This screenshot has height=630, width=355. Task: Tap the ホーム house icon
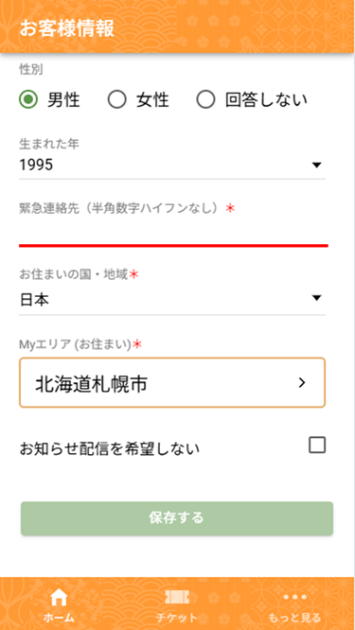59,598
